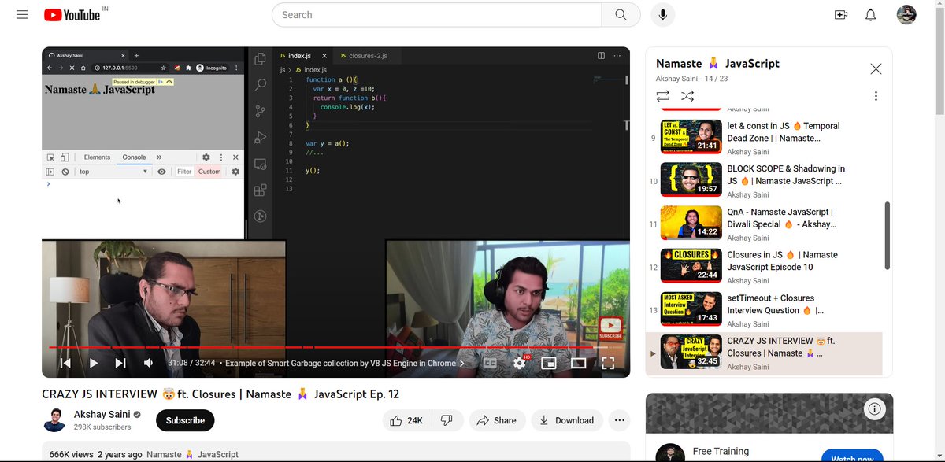Share this video

[x=497, y=420]
